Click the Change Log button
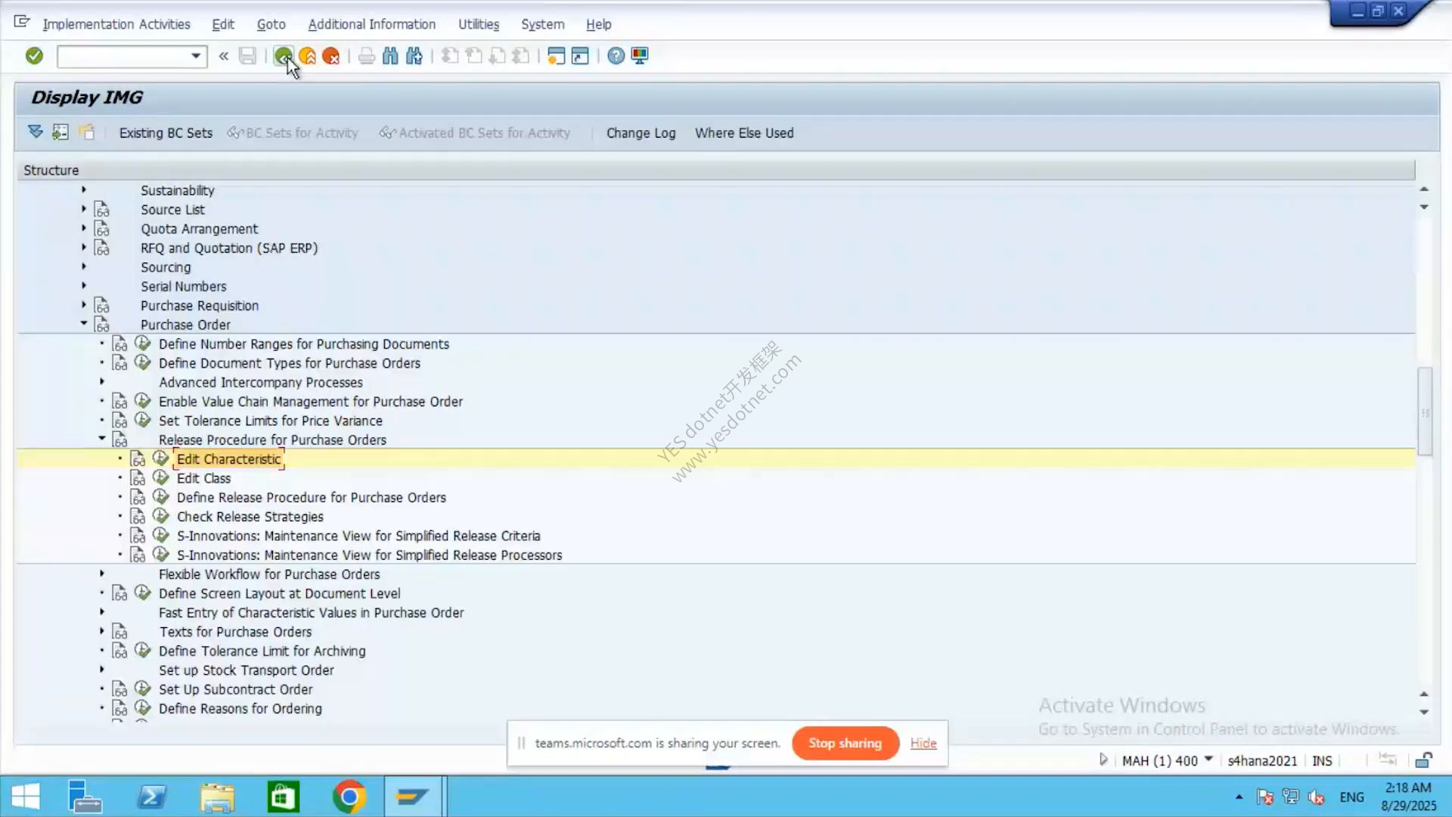1452x817 pixels. (641, 133)
